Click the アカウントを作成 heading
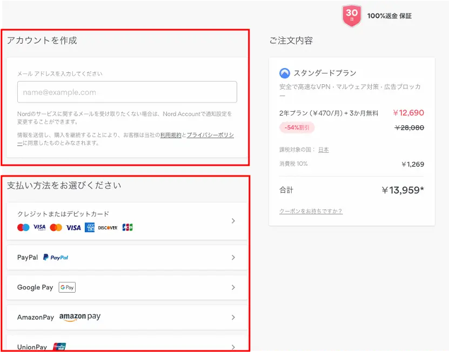 tap(42, 40)
